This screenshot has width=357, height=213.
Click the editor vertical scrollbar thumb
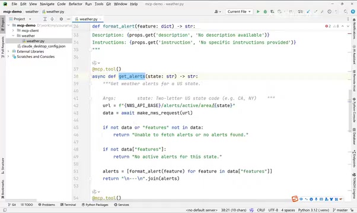coord(350,110)
